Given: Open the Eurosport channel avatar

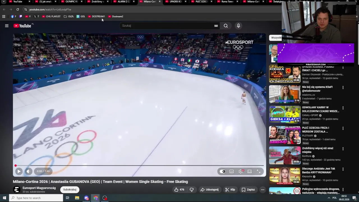Looking at the screenshot, I should tap(17, 190).
